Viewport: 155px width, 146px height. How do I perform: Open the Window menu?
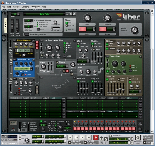(35, 7)
